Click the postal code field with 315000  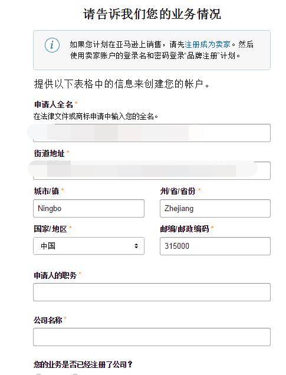215,246
